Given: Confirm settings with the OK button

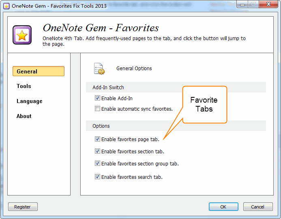Looking at the screenshot, I should (223, 207).
